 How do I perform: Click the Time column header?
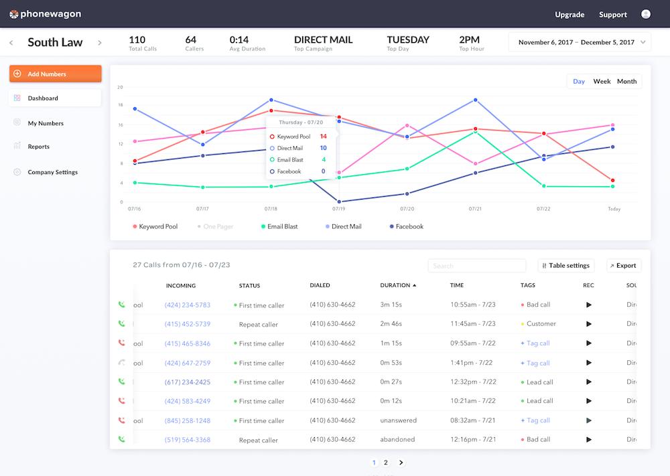pos(457,285)
